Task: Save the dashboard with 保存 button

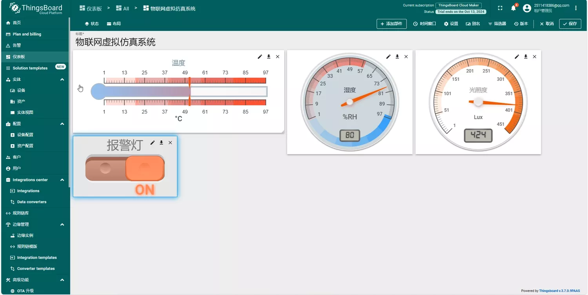Action: pyautogui.click(x=570, y=24)
